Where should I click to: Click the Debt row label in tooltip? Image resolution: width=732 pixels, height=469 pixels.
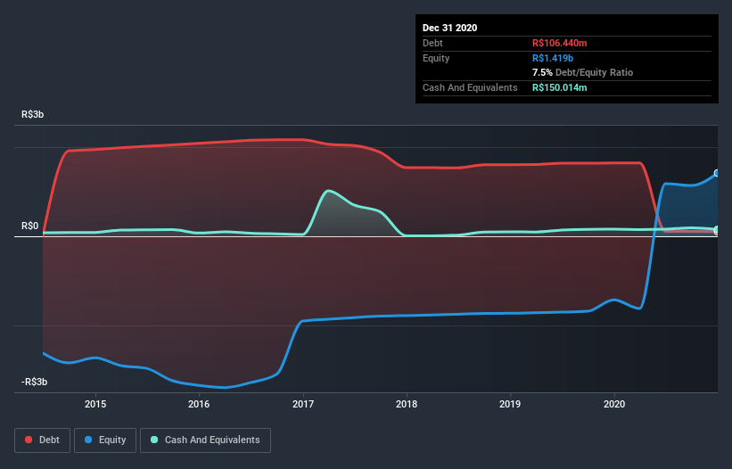pos(432,43)
